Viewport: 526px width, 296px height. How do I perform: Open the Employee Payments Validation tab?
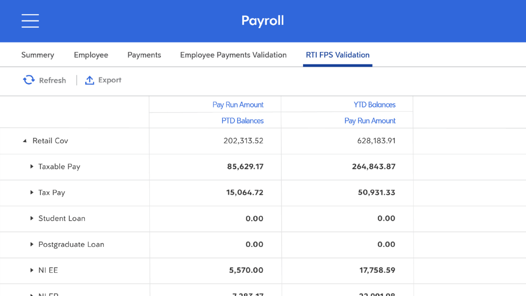point(233,55)
